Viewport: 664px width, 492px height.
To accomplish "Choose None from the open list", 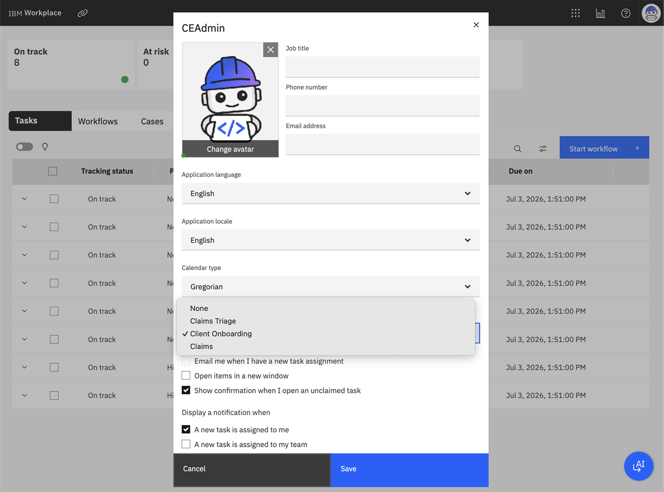I will pyautogui.click(x=325, y=308).
